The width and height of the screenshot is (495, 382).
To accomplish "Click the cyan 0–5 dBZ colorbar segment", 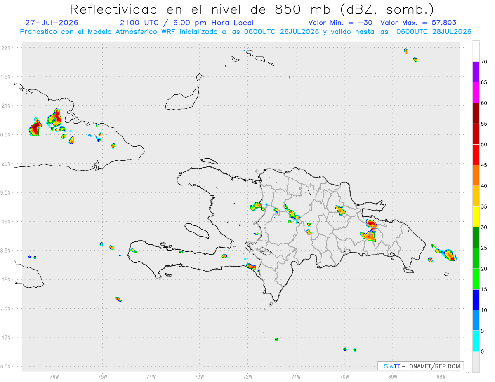I will click(476, 341).
